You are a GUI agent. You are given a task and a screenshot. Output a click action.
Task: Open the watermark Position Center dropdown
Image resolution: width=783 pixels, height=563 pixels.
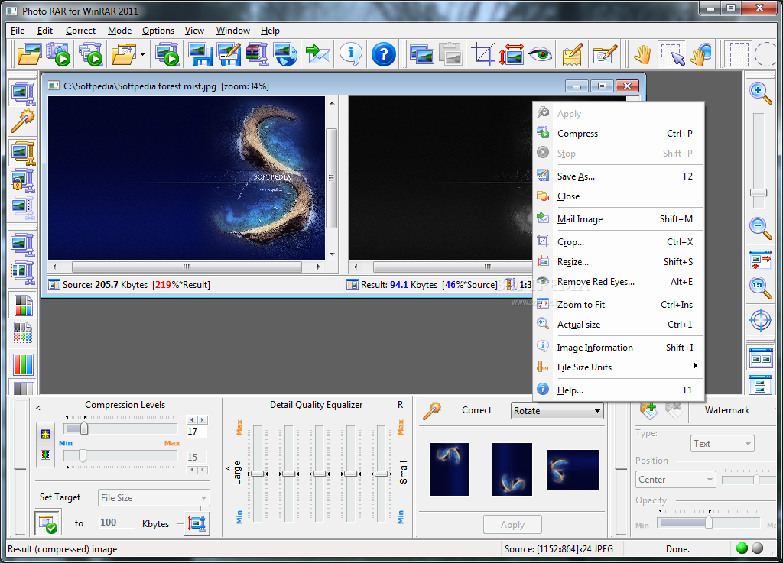tap(677, 479)
